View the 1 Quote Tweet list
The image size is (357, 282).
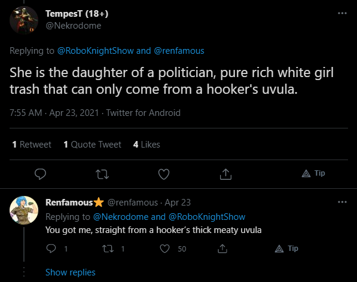[x=93, y=145]
